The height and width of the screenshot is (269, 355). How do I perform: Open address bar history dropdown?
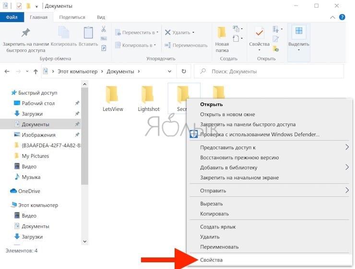click(169, 71)
